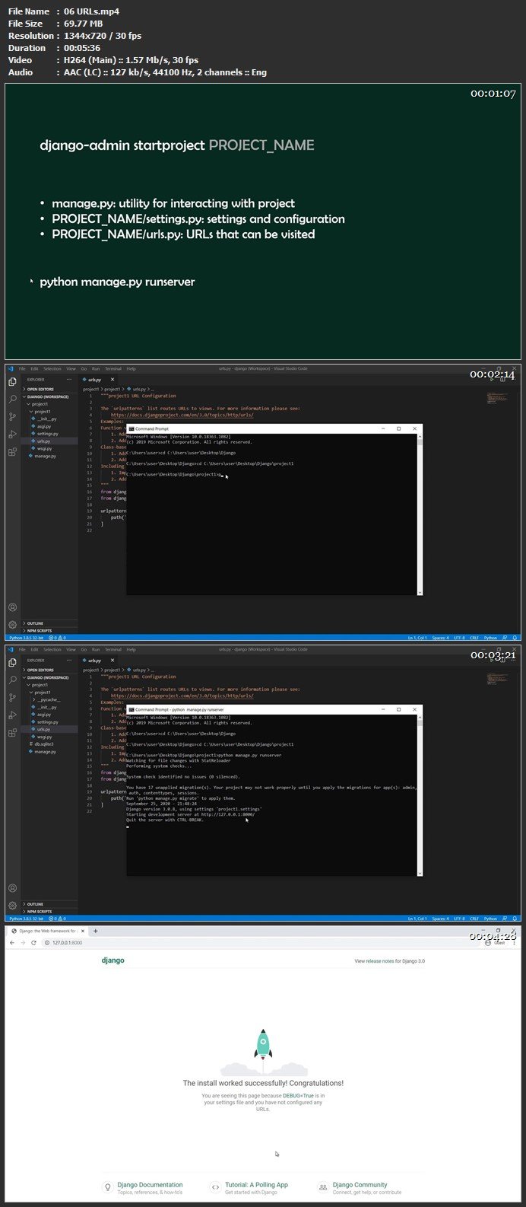This screenshot has width=526, height=1207.
Task: Open Run and Debug icon in 00:03:21 frame
Action: 12,715
